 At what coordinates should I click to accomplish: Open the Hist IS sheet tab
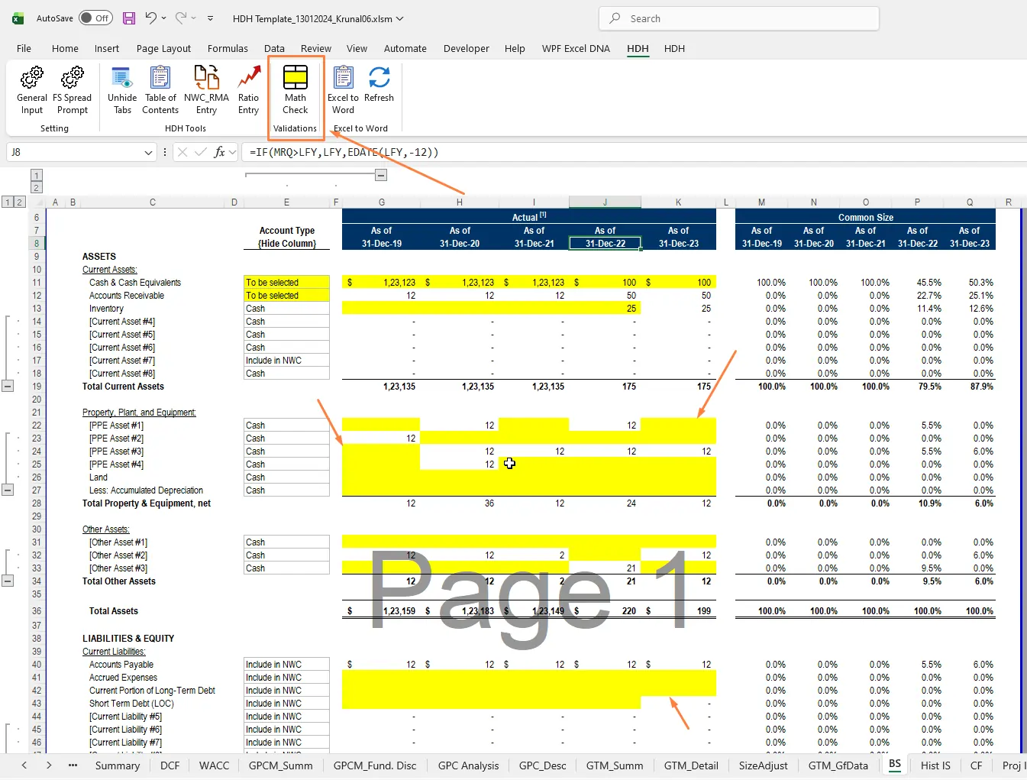coord(935,765)
